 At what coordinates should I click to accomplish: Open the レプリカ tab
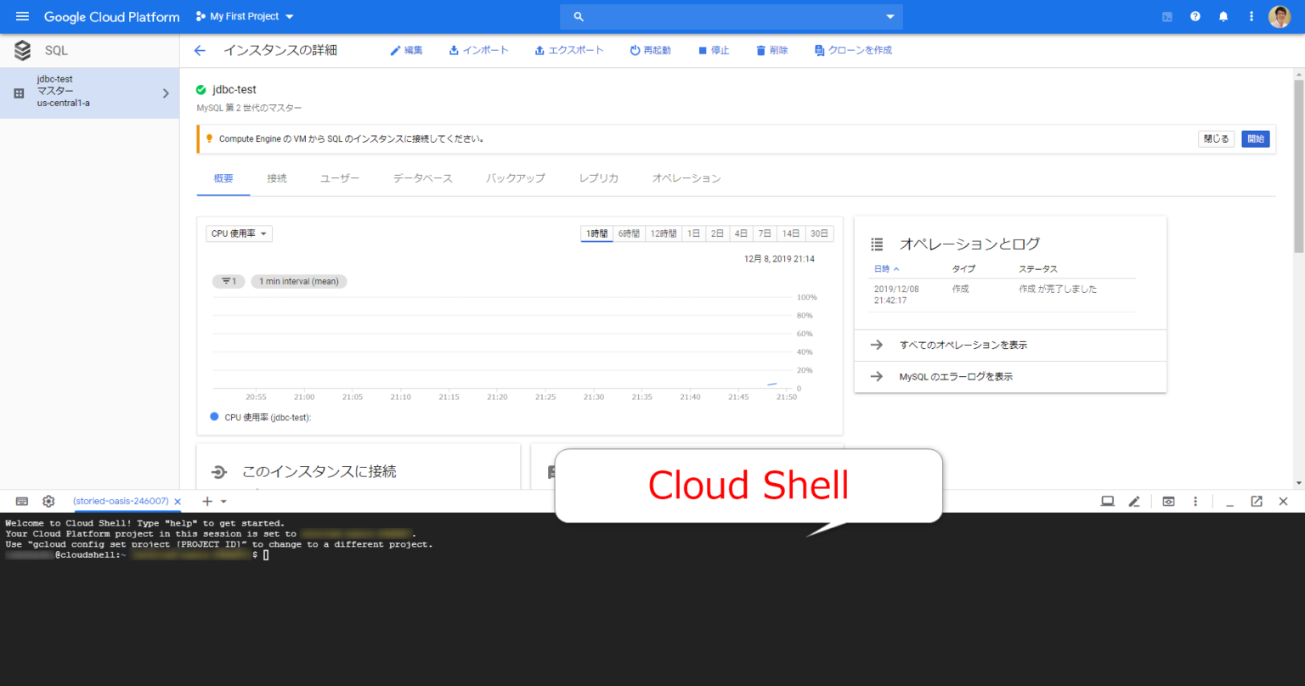click(599, 178)
